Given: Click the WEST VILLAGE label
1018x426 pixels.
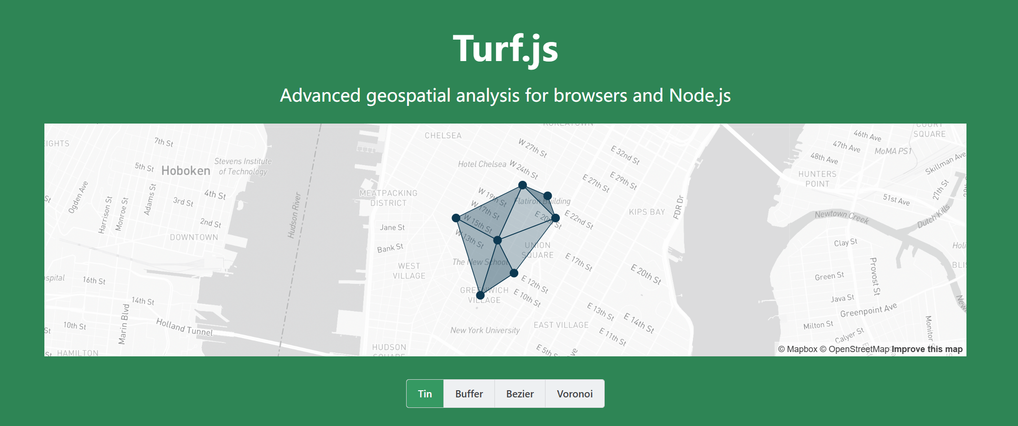Looking at the screenshot, I should point(409,271).
